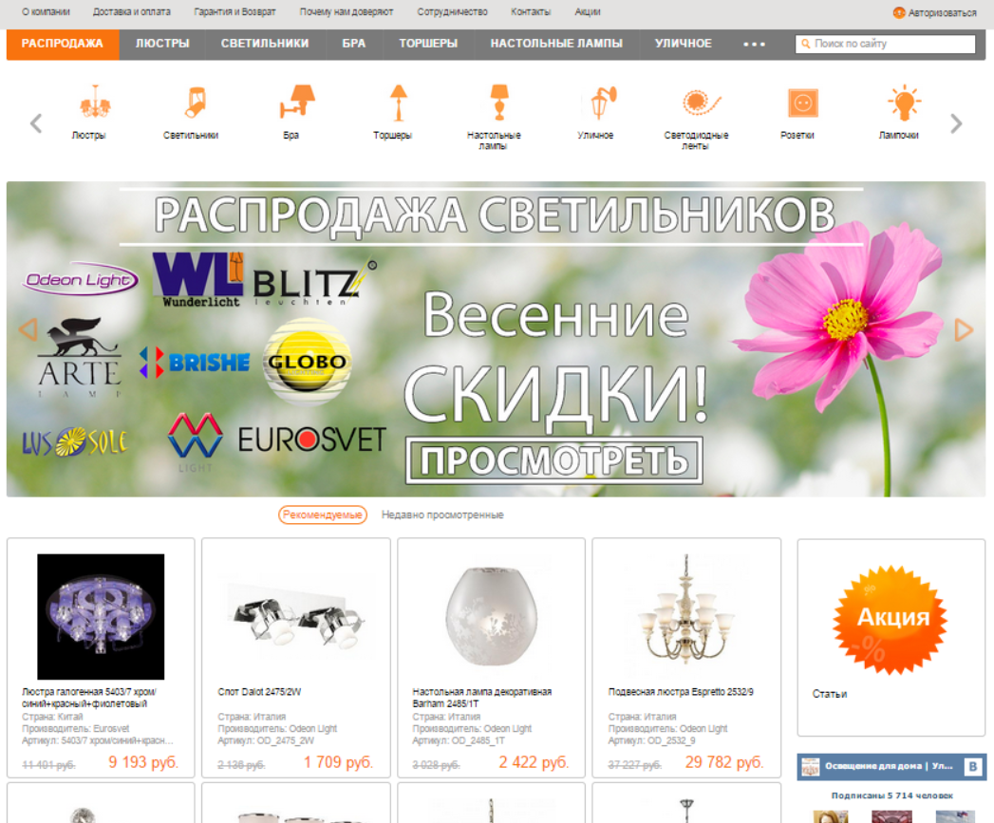Click the 29 782 руб. price
This screenshot has height=823, width=994.
click(724, 762)
